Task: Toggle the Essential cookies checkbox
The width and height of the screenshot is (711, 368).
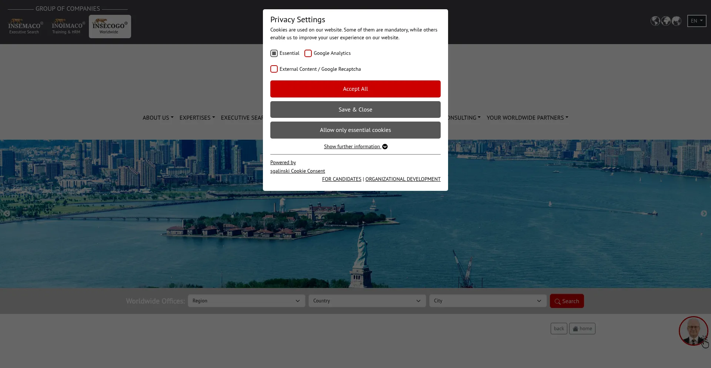Action: click(x=274, y=53)
